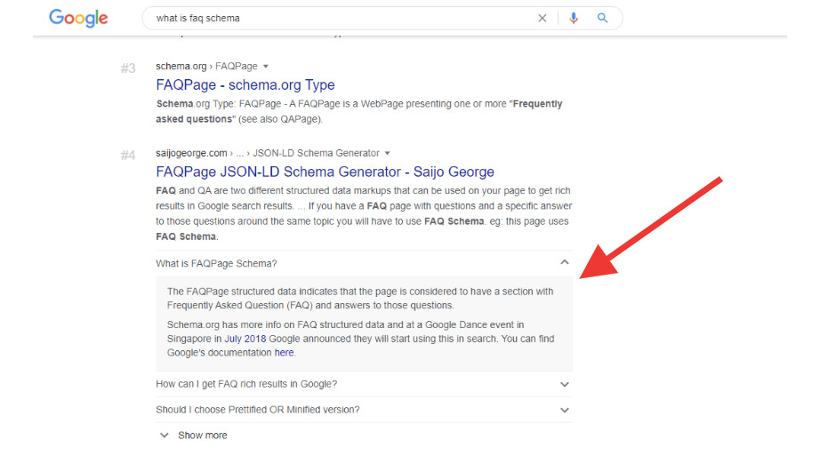This screenshot has height=456, width=820.
Task: Open dropdown arrow beside JSON-LD Schema Generator breadcrumb
Action: tap(387, 154)
